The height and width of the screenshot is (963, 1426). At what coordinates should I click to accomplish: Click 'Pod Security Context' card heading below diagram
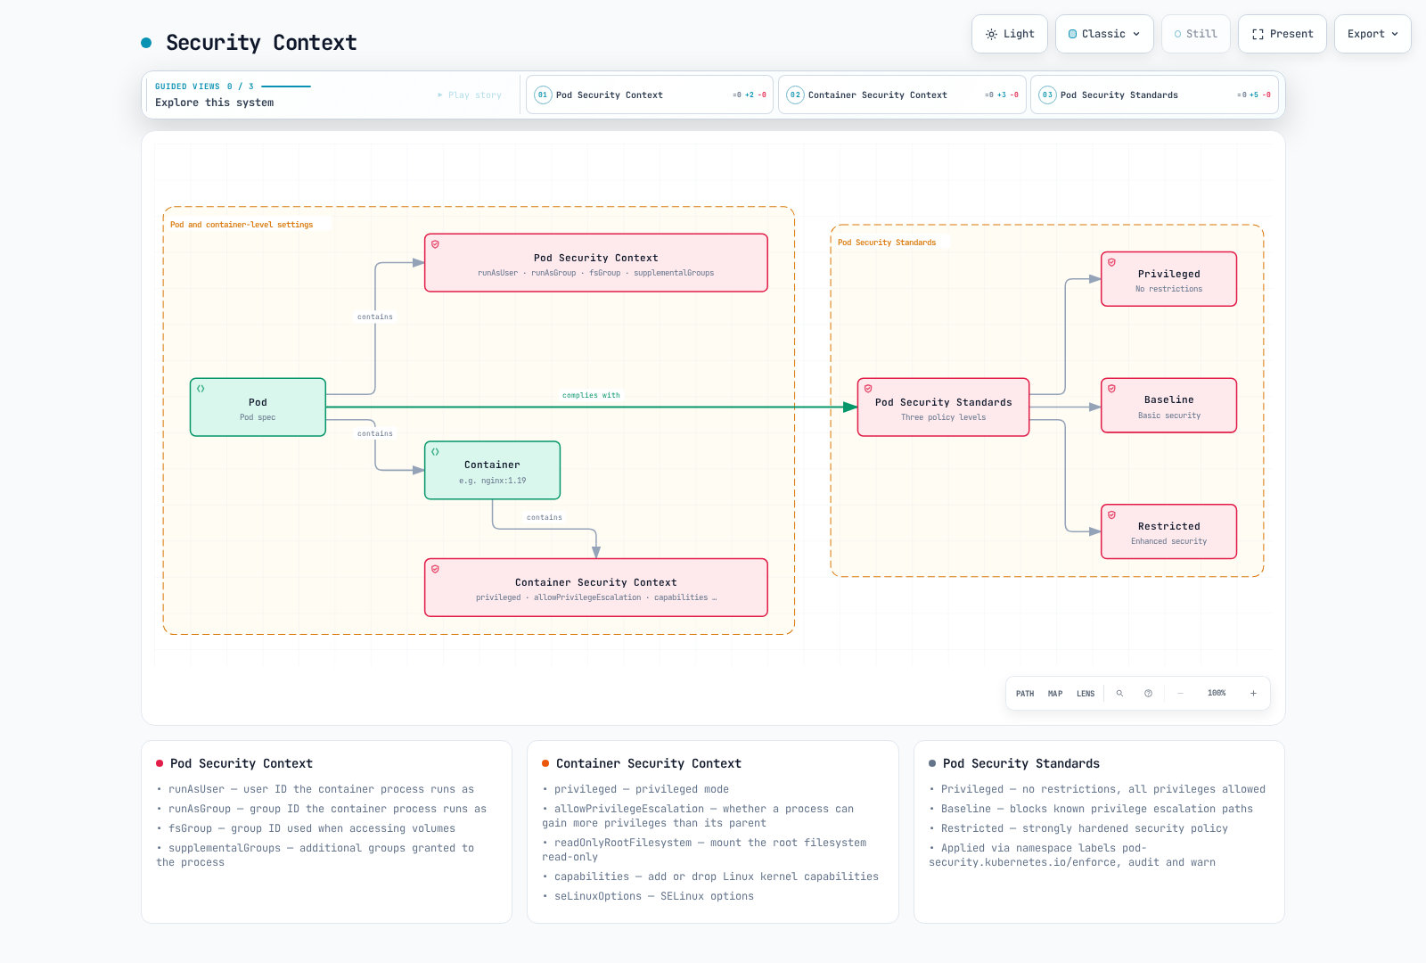242,763
